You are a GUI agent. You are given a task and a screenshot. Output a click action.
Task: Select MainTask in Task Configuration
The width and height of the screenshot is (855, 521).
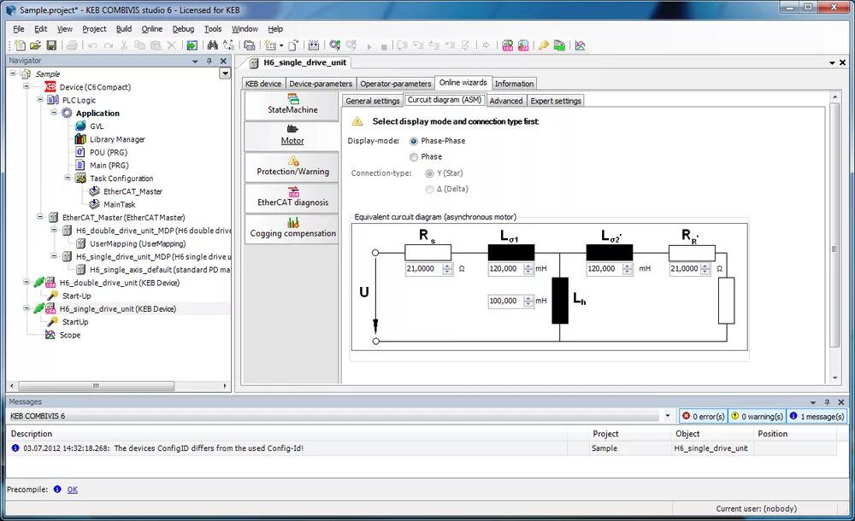pos(120,204)
